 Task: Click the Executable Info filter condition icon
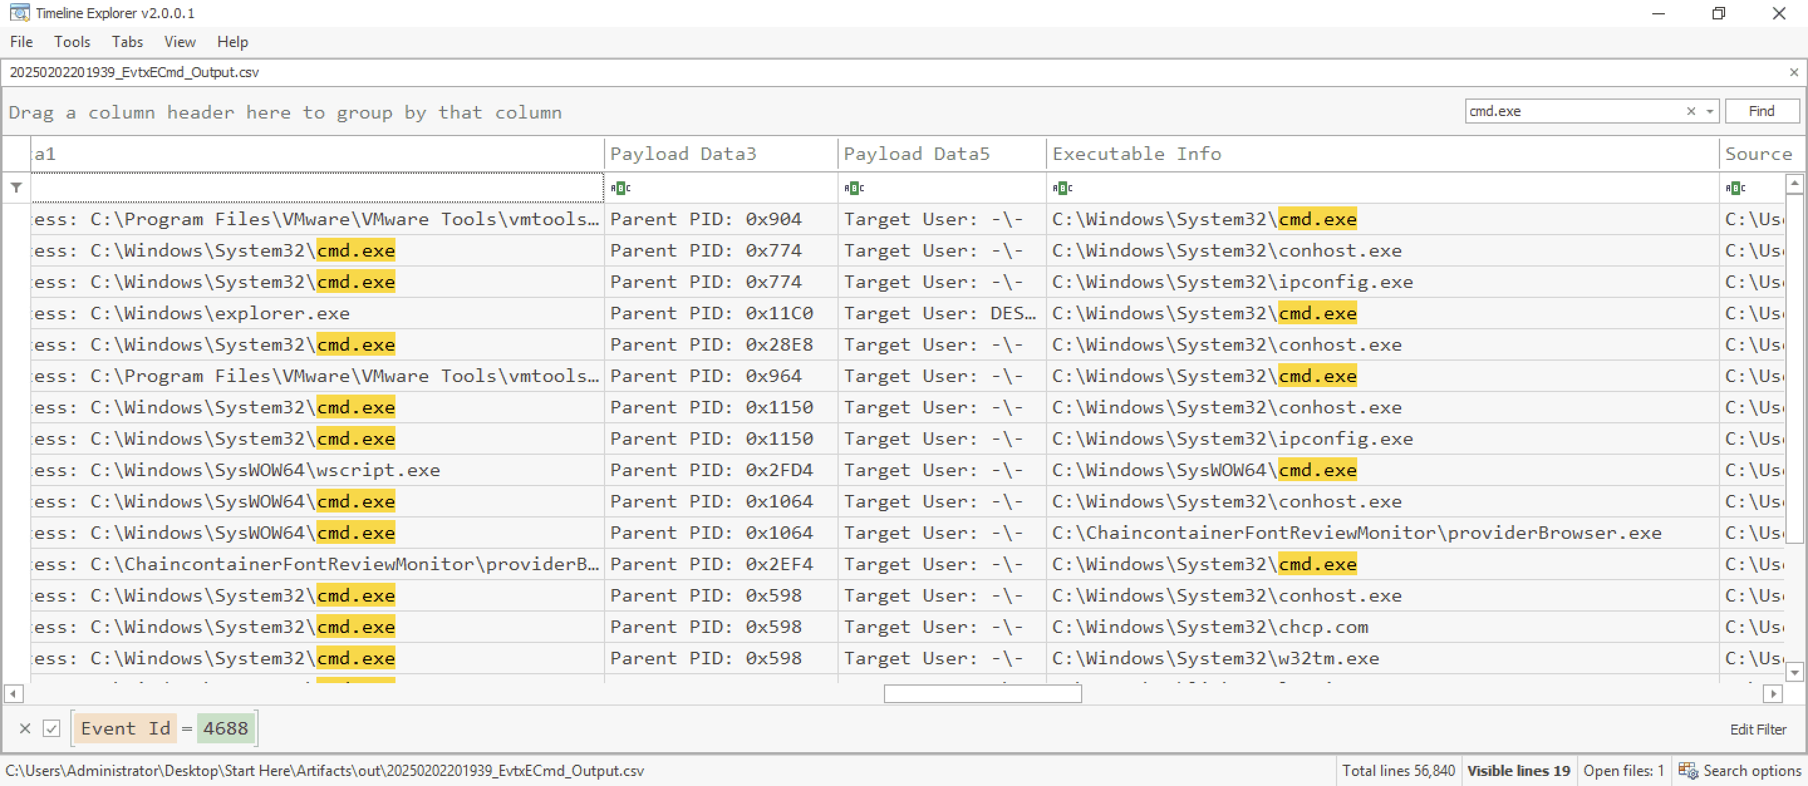1062,188
